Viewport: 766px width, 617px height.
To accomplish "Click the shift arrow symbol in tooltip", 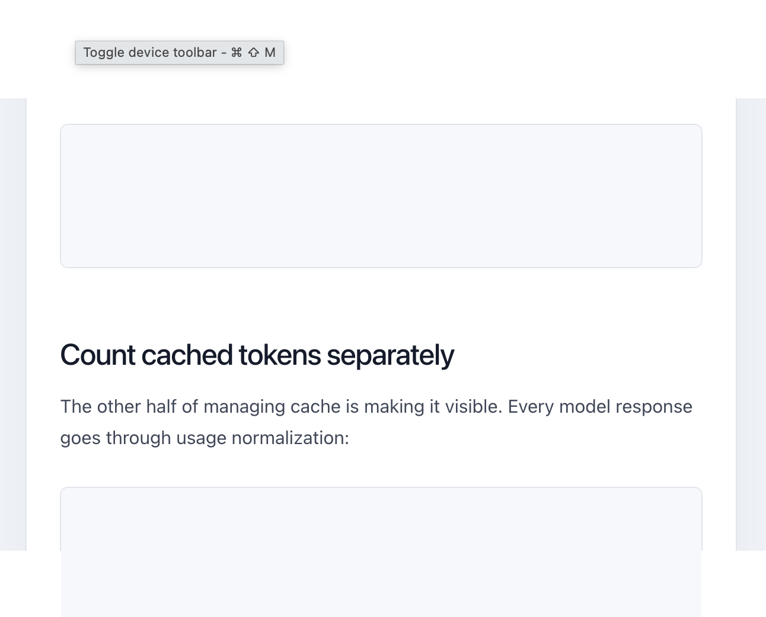I will tap(254, 53).
